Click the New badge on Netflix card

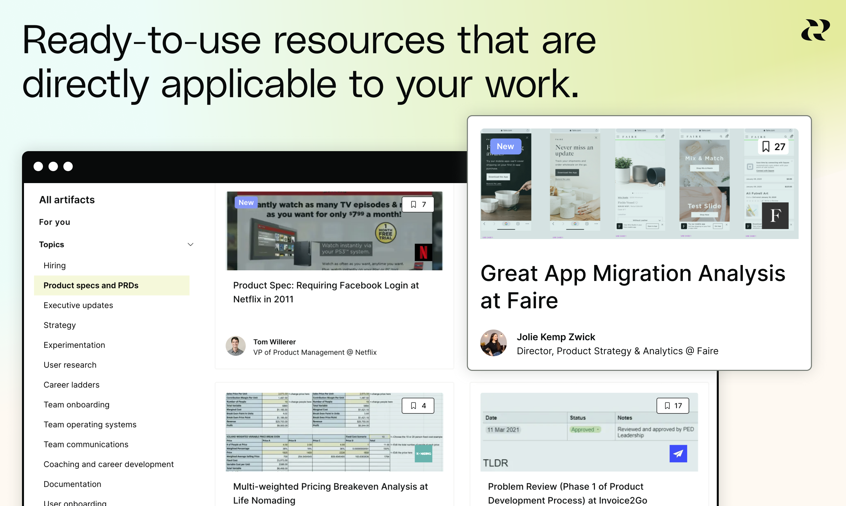[246, 202]
